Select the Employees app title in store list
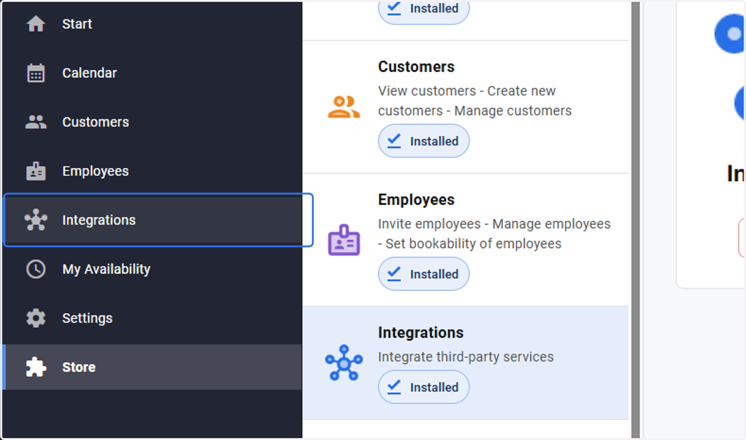This screenshot has height=440, width=746. click(x=417, y=200)
